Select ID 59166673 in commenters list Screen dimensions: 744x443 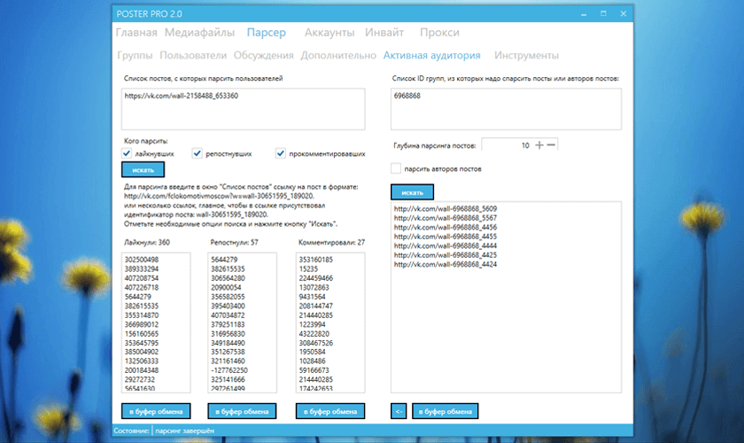point(314,370)
